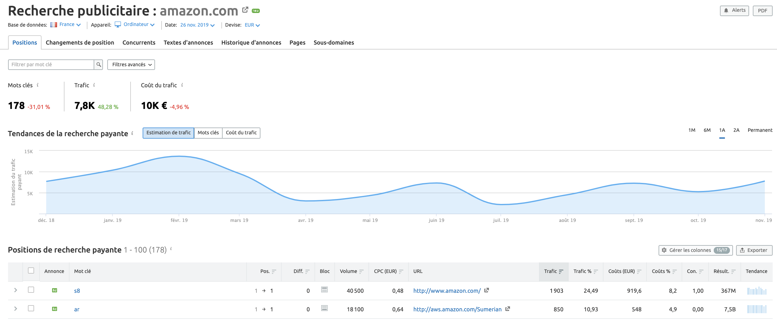Screen dimensions: 777x320
Task: Open the date dropdown 26 nov. 2019
Action: pyautogui.click(x=198, y=25)
